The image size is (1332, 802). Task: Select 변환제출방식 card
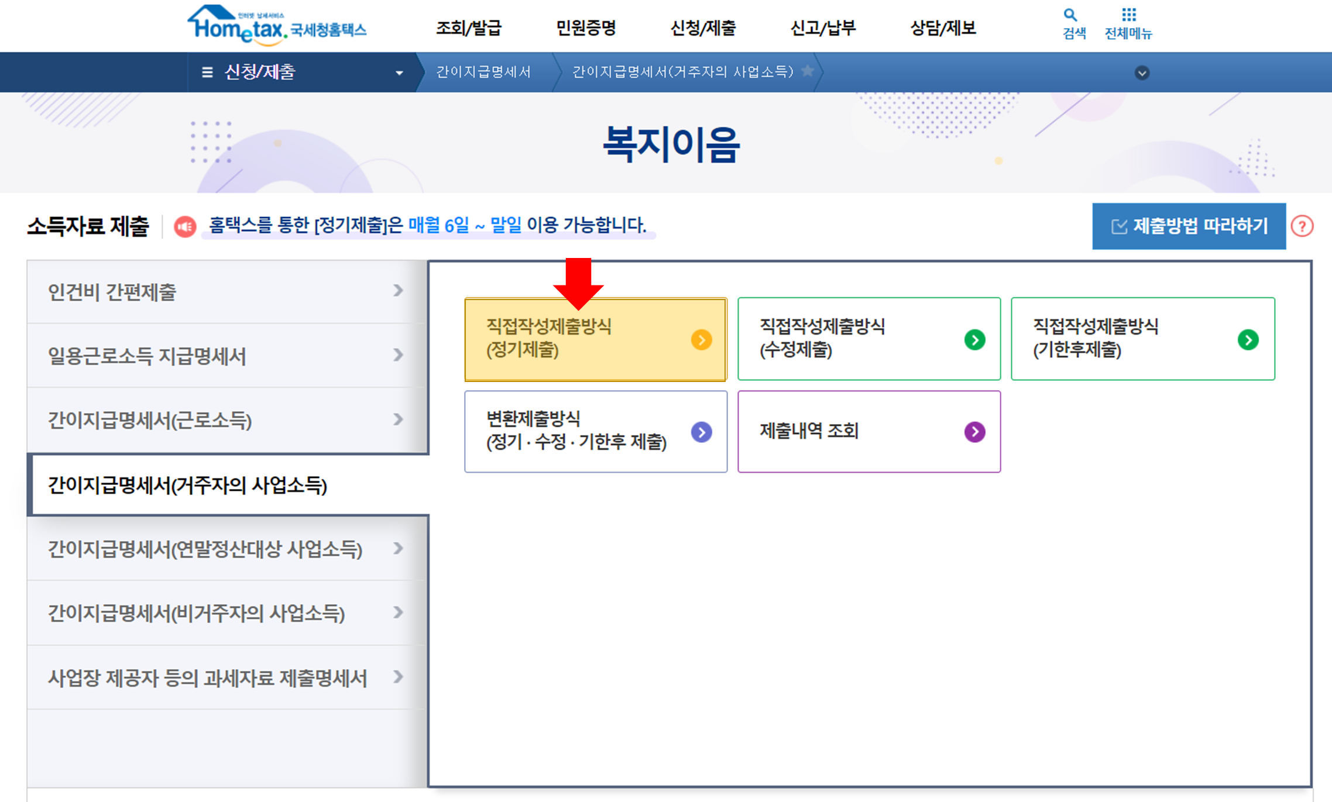595,432
